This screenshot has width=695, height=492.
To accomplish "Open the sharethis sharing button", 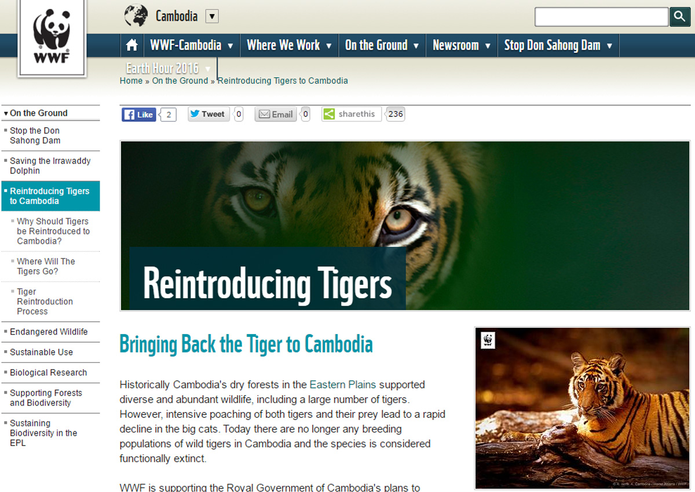I will [x=352, y=114].
